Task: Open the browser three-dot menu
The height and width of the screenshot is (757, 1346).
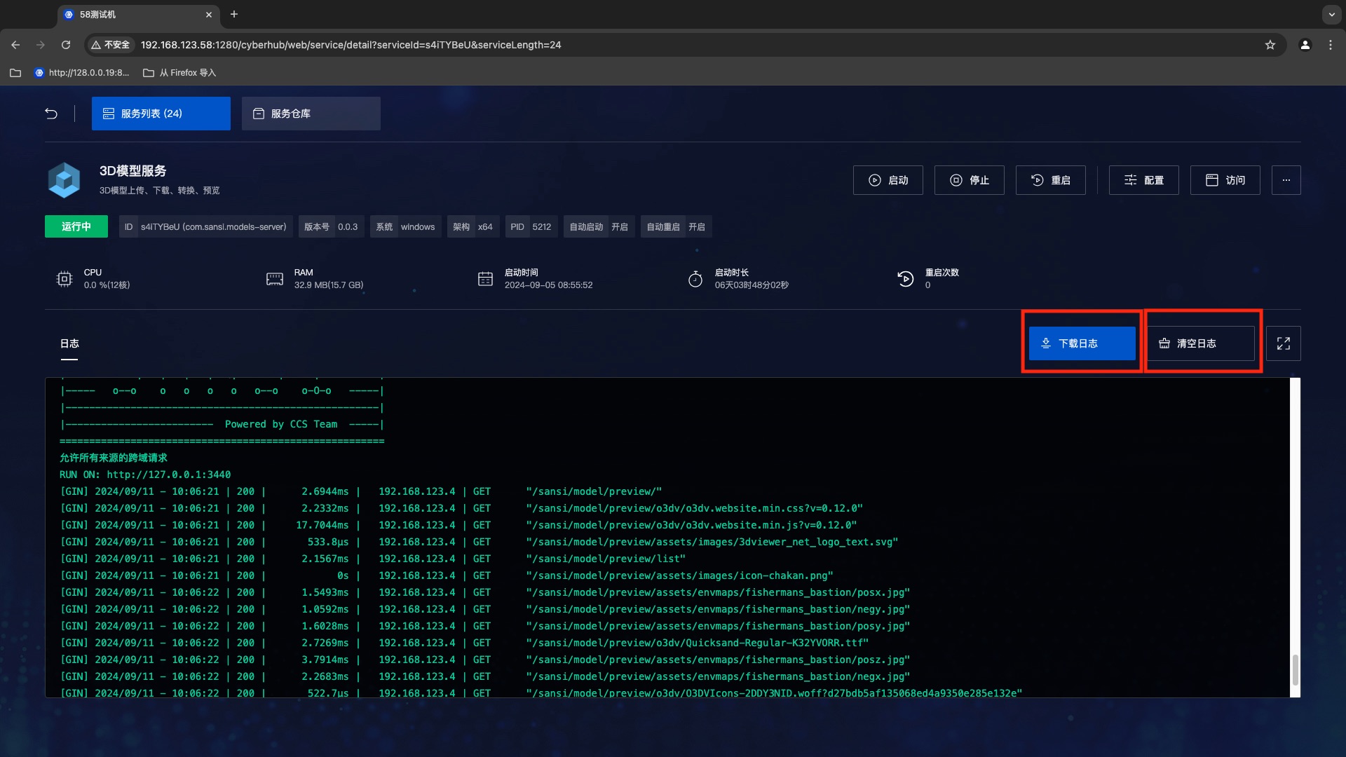Action: 1330,45
